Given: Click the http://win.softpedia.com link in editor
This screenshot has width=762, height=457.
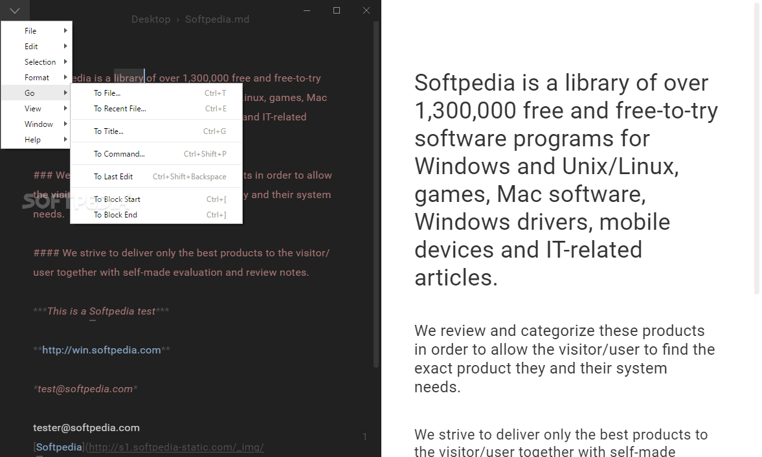Looking at the screenshot, I should (101, 350).
